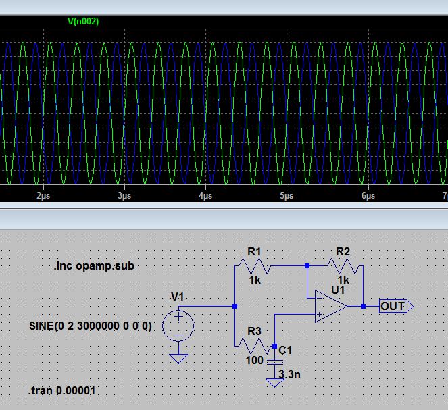Click the V(n002) trace label
The width and height of the screenshot is (448, 410).
pos(83,22)
